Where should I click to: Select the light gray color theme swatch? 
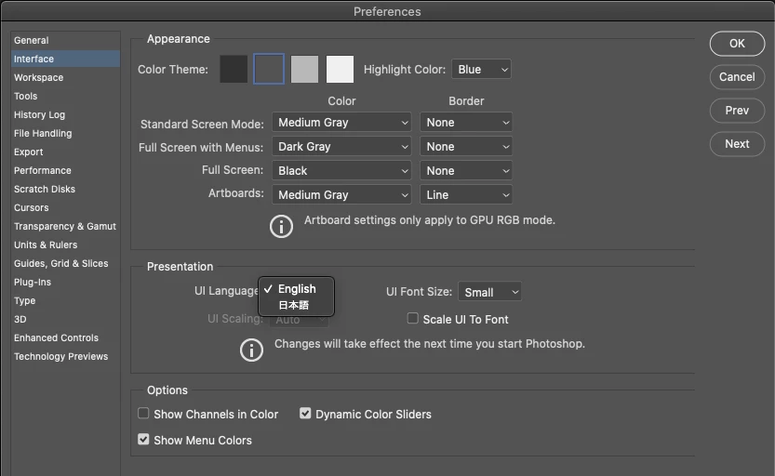click(304, 69)
